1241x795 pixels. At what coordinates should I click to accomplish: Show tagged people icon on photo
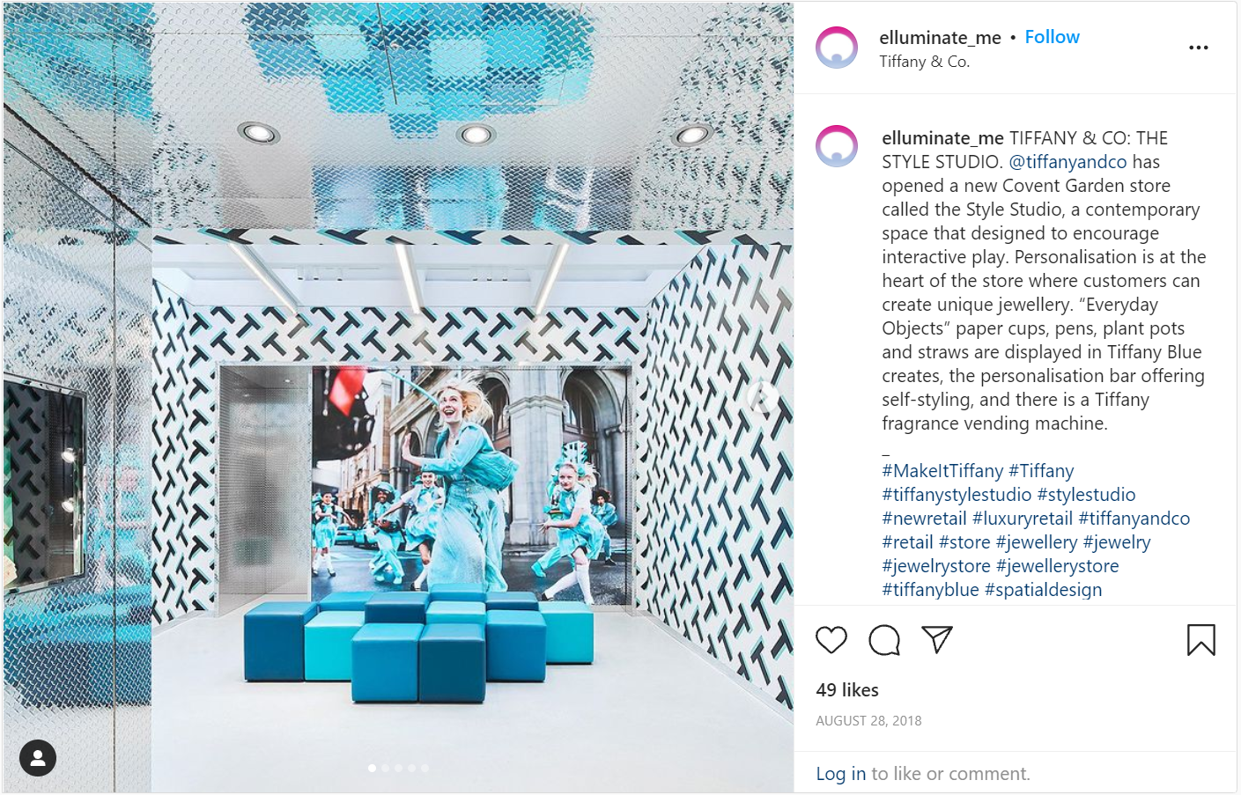click(x=38, y=758)
